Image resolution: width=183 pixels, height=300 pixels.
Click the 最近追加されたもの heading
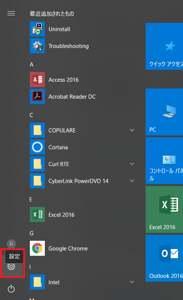[x=52, y=14]
